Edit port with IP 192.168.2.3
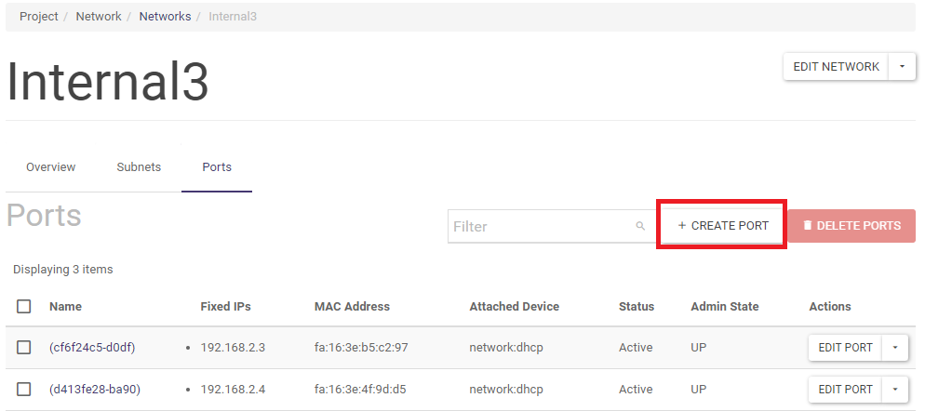The image size is (925, 411). click(x=845, y=348)
